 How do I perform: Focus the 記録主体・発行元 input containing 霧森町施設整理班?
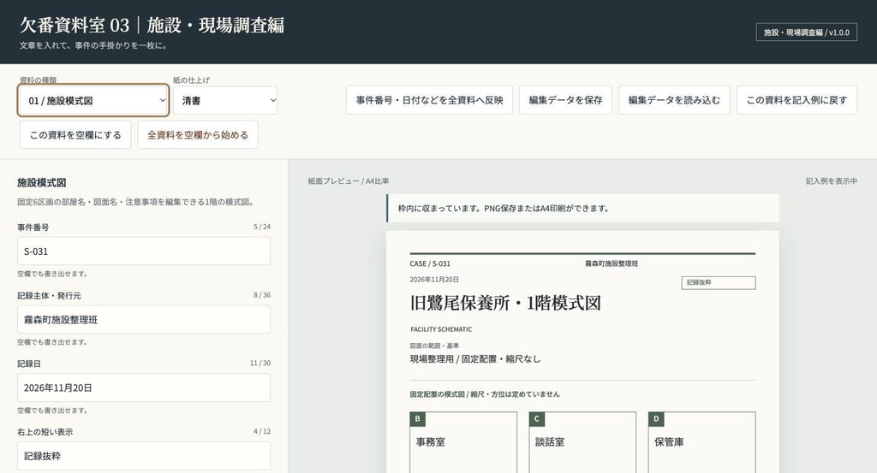click(144, 319)
